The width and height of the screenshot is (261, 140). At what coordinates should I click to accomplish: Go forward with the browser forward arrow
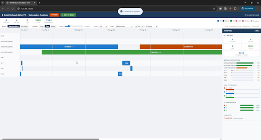tap(8, 8)
